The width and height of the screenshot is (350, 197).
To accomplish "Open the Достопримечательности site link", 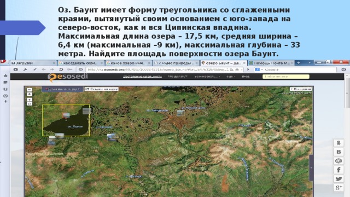I will (x=142, y=77).
